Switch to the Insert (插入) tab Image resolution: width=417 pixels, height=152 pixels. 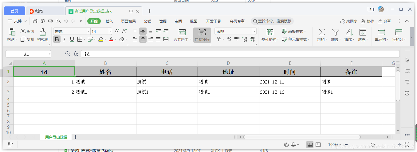click(109, 21)
